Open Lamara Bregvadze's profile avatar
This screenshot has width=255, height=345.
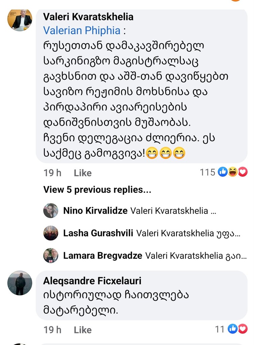[x=51, y=256]
